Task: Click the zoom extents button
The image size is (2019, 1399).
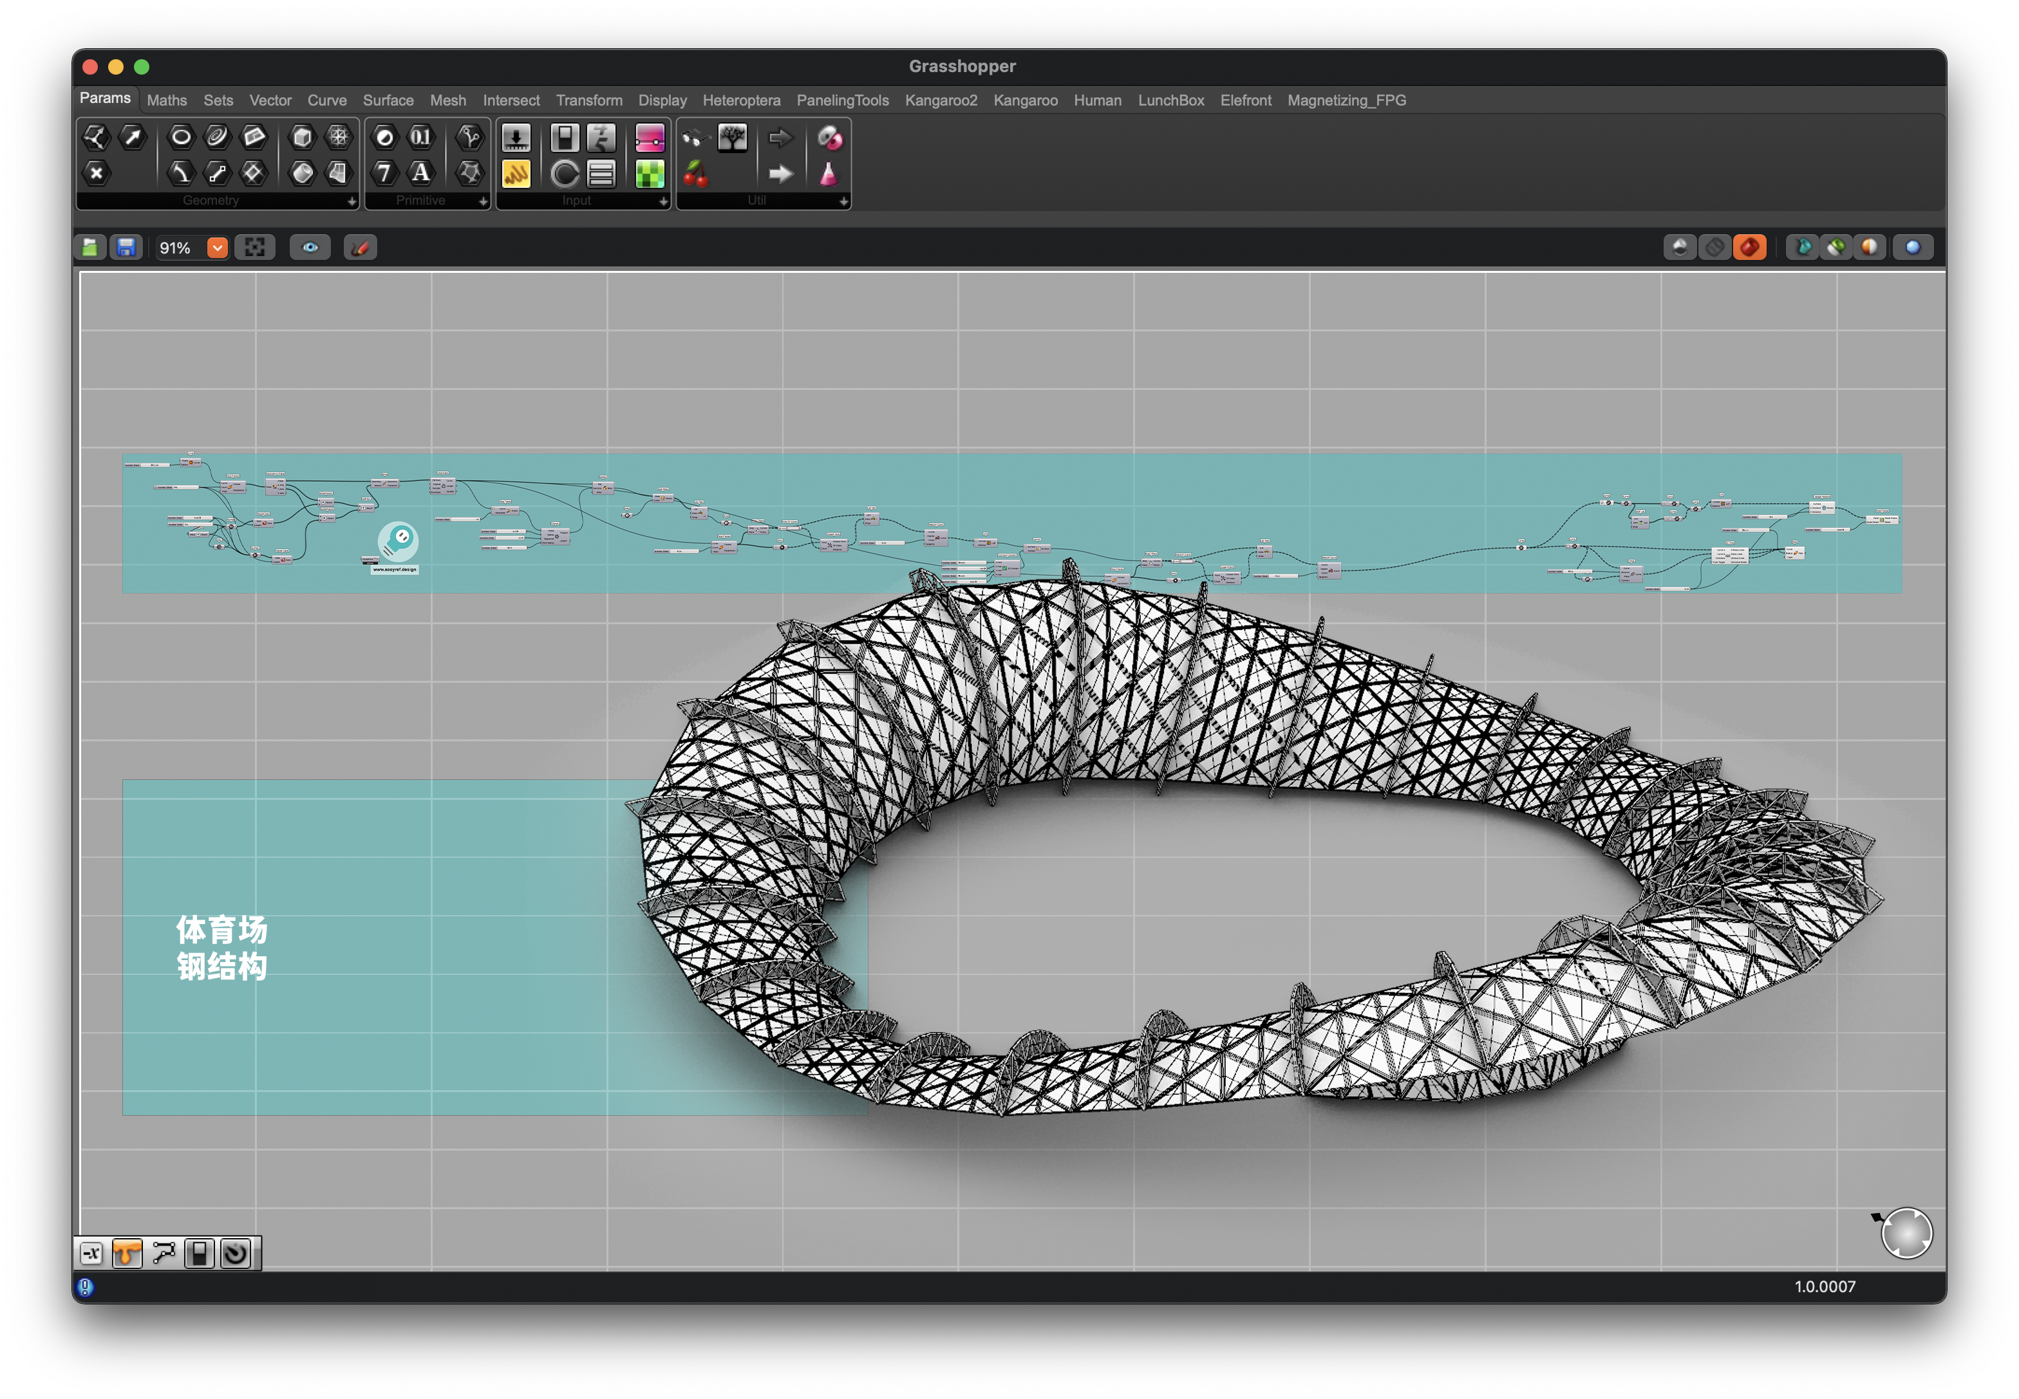Action: [254, 248]
